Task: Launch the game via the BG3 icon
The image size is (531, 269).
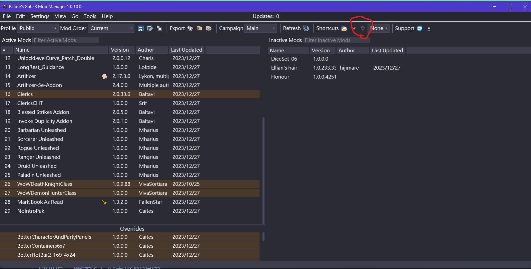Action: point(363,28)
